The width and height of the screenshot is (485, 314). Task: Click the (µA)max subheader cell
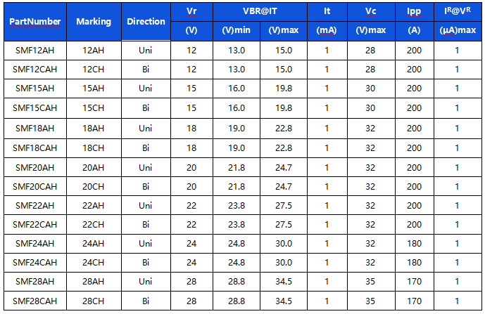click(457, 31)
